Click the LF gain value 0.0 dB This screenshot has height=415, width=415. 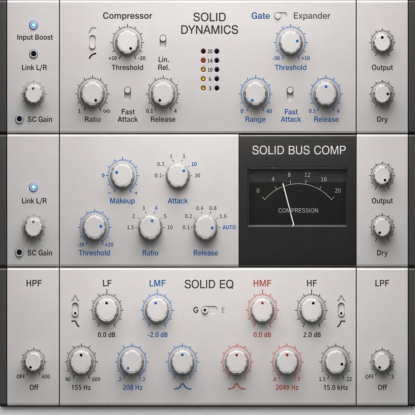(x=107, y=335)
